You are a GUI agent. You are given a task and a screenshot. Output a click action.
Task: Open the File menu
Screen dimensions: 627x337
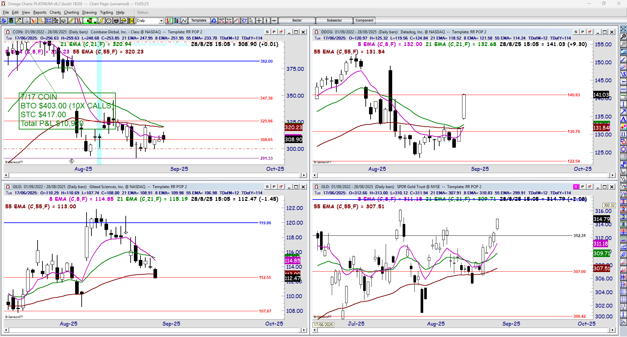pyautogui.click(x=6, y=12)
